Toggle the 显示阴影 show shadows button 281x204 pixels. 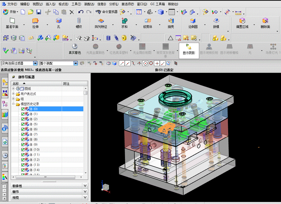189,51
